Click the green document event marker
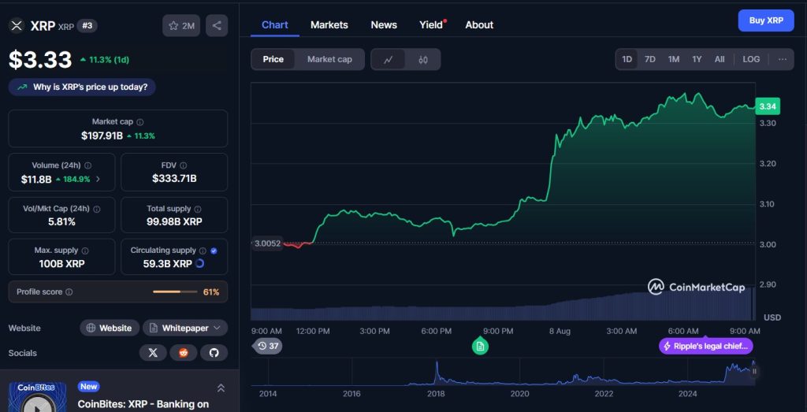 tap(480, 346)
